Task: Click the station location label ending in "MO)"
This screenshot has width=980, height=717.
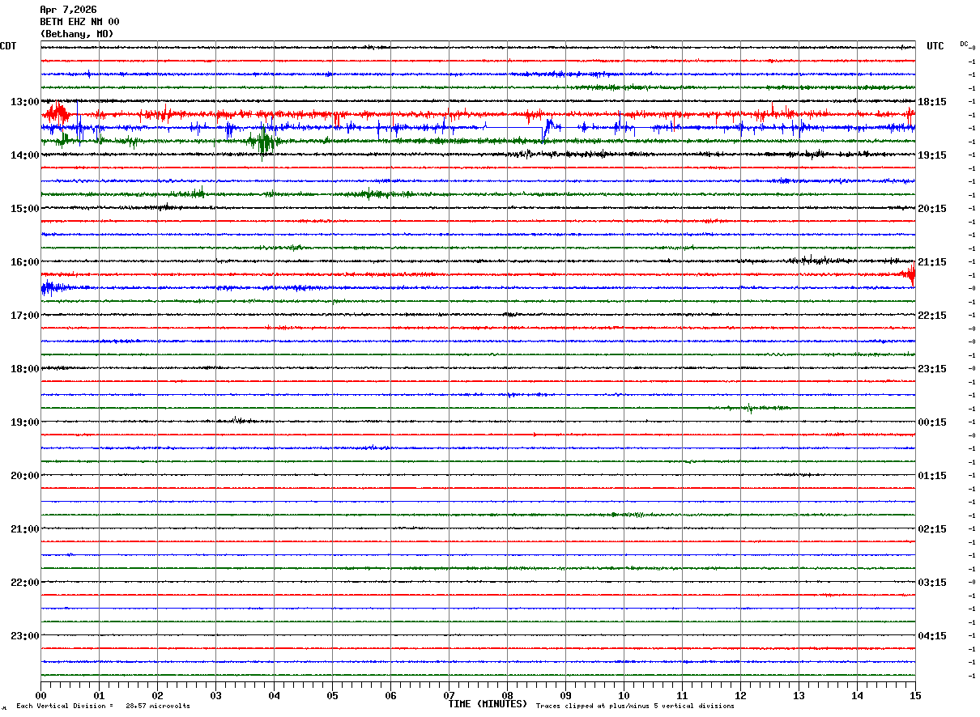Action: [x=77, y=34]
